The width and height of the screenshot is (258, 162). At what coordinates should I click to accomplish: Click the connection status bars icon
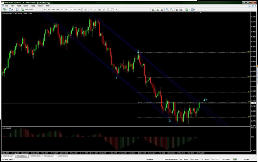click(x=234, y=160)
